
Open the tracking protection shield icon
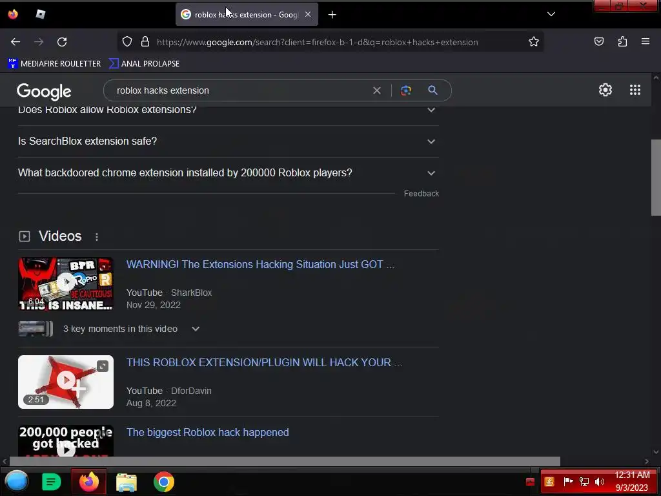click(127, 42)
